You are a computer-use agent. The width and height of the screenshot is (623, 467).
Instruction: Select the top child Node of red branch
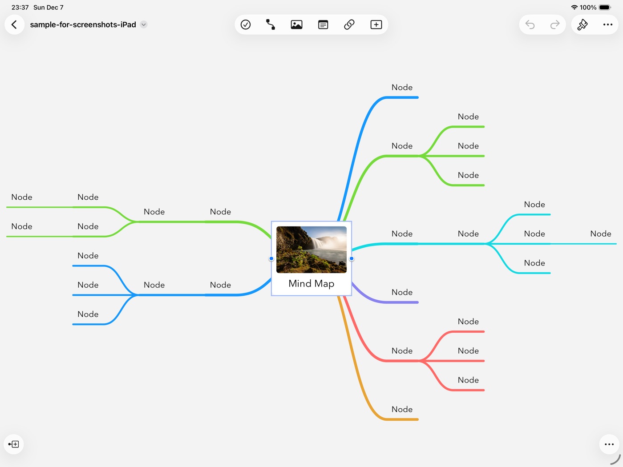(x=468, y=322)
